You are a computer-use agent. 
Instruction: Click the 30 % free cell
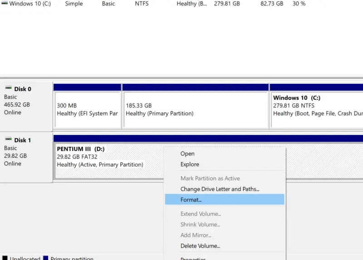coord(299,4)
